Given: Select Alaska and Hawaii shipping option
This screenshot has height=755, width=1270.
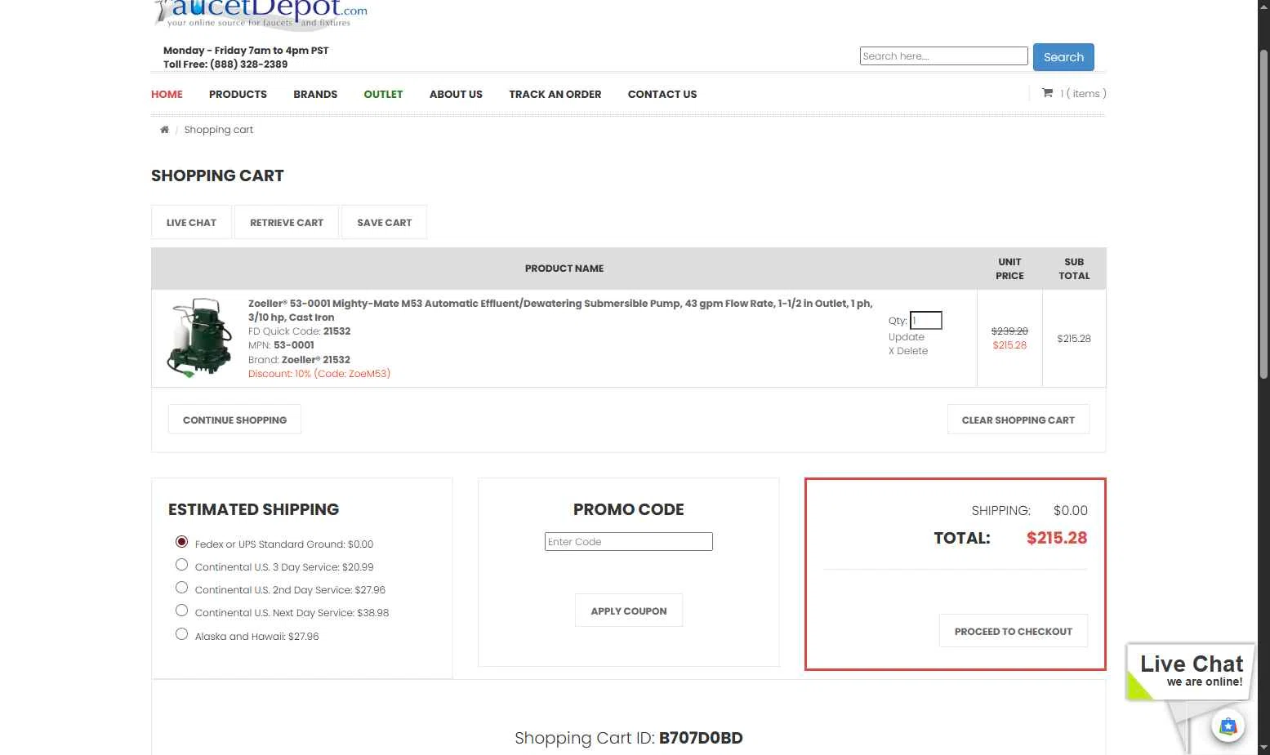Looking at the screenshot, I should (x=181, y=634).
